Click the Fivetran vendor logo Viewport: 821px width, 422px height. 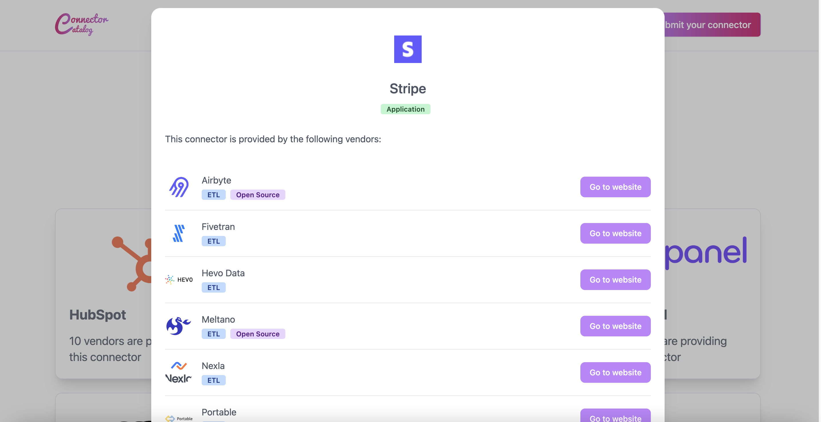(178, 233)
